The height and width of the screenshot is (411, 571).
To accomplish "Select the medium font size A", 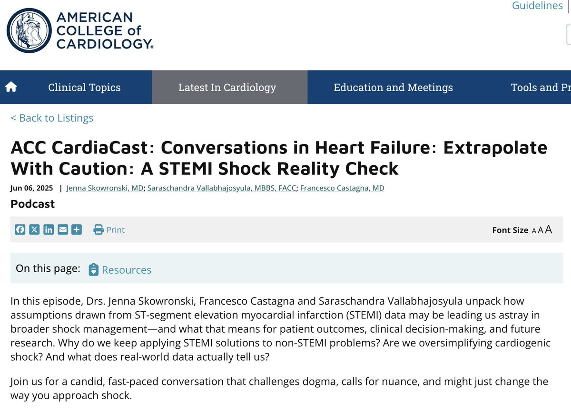I will point(541,230).
